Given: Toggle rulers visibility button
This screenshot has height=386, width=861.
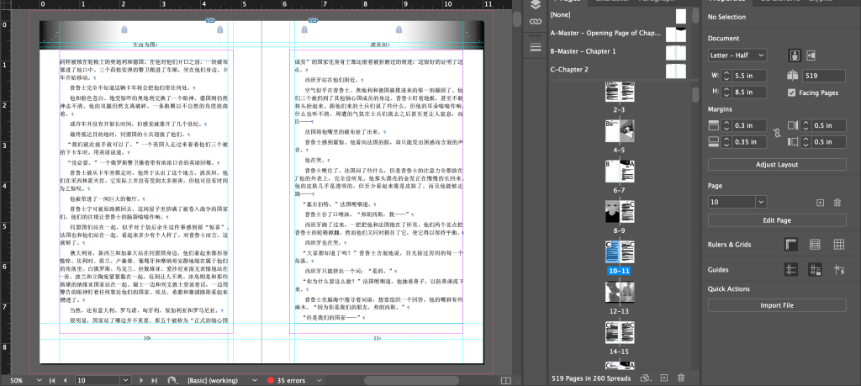Looking at the screenshot, I should click(x=790, y=244).
